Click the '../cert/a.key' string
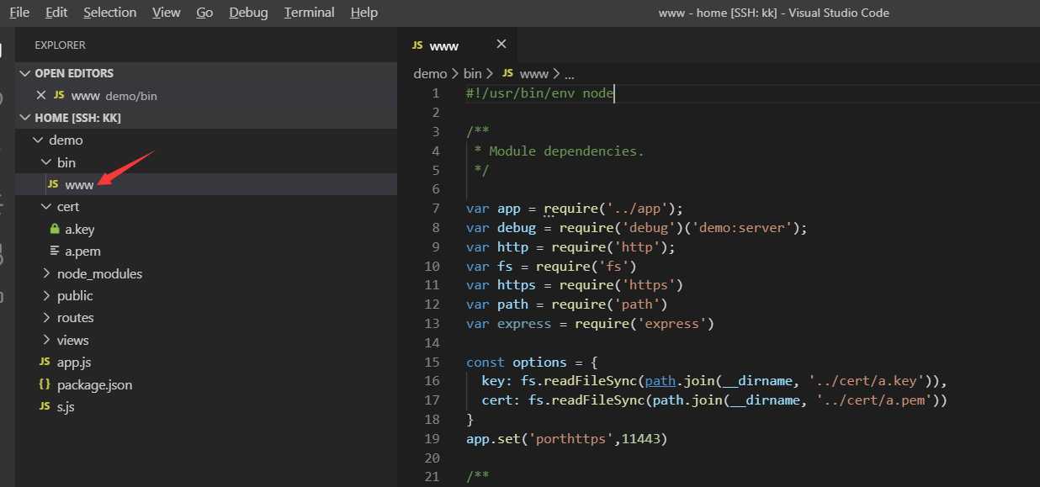Viewport: 1040px width, 487px height. 865,380
